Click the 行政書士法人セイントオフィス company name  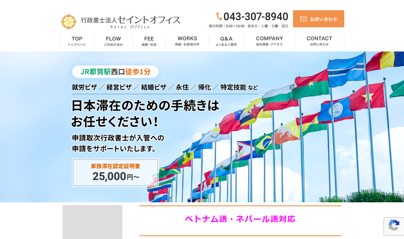pos(131,20)
